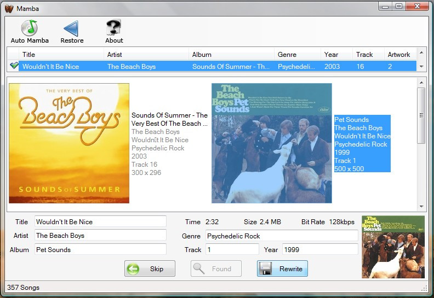Click the highlighted Pet Sounds details text

362,144
